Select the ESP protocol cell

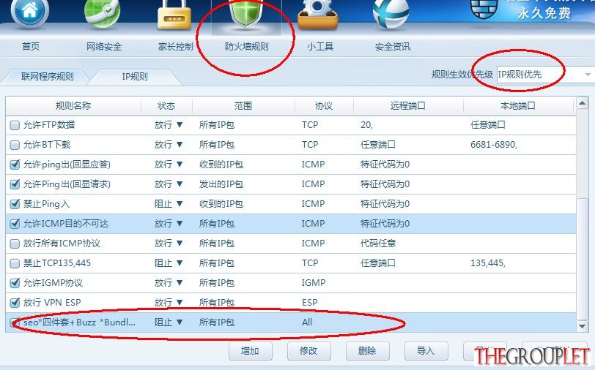click(x=310, y=303)
